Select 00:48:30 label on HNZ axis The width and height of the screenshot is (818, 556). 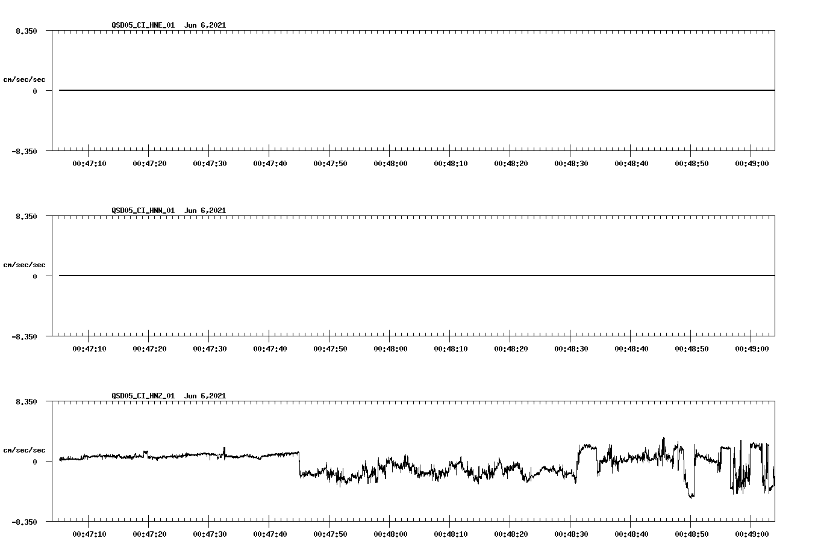571,534
